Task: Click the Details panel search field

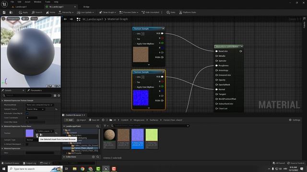Action: click(27, 96)
